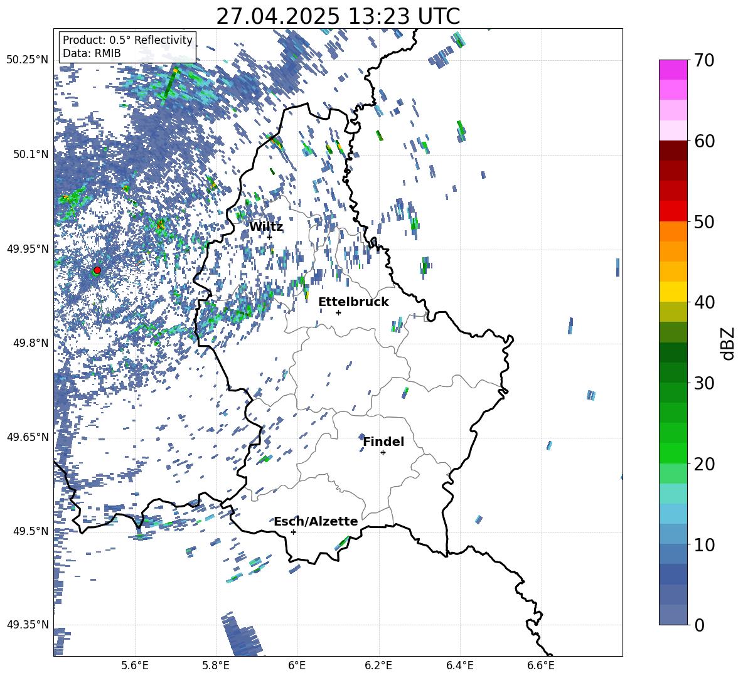This screenshot has width=743, height=678.
Task: Click the 6.2°E longitude label
Action: pos(378,665)
